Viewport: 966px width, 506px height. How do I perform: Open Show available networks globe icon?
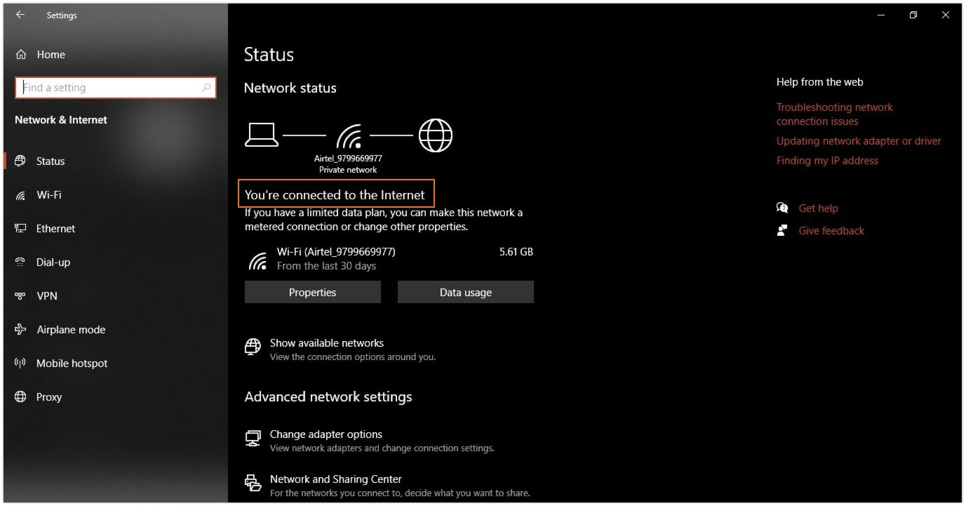(253, 346)
